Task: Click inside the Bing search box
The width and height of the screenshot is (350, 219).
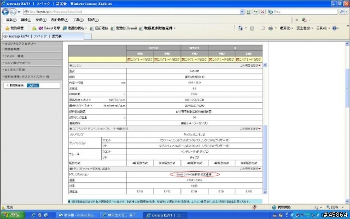Action: (303, 12)
